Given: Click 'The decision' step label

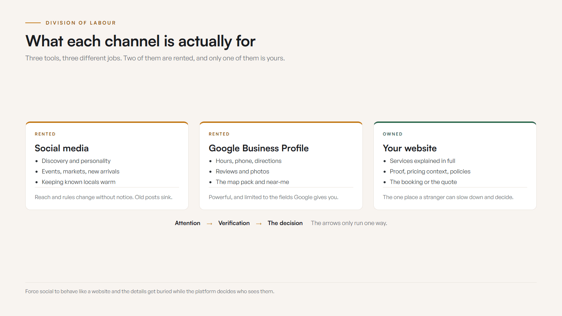Looking at the screenshot, I should 285,223.
